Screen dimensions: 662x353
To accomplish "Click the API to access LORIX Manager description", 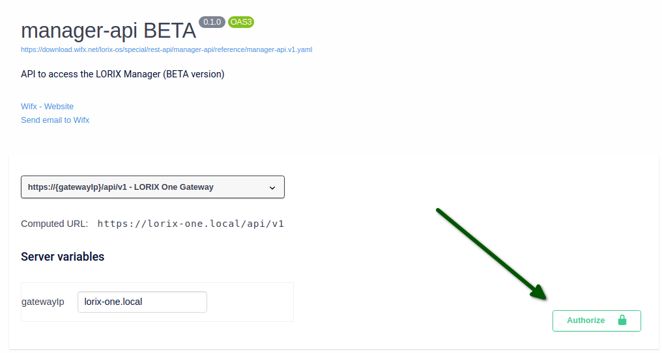I will click(x=122, y=74).
